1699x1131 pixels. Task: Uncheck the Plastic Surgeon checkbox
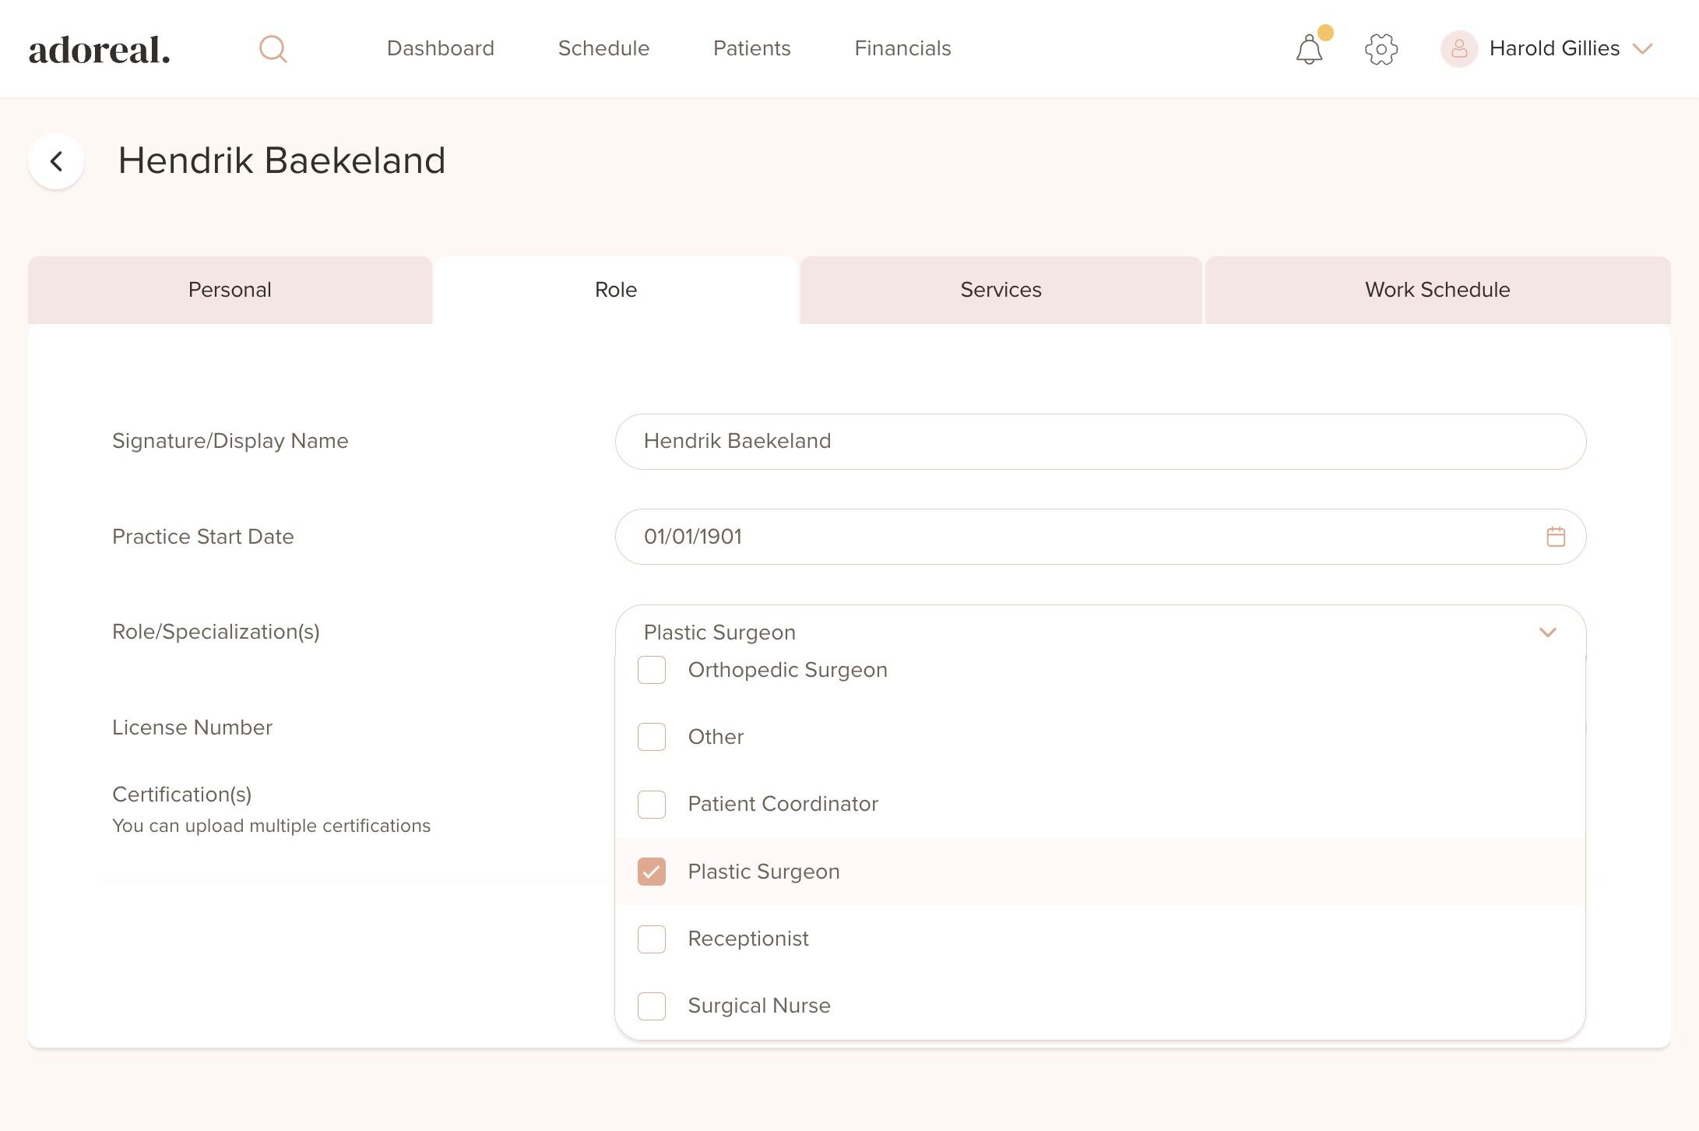(652, 872)
